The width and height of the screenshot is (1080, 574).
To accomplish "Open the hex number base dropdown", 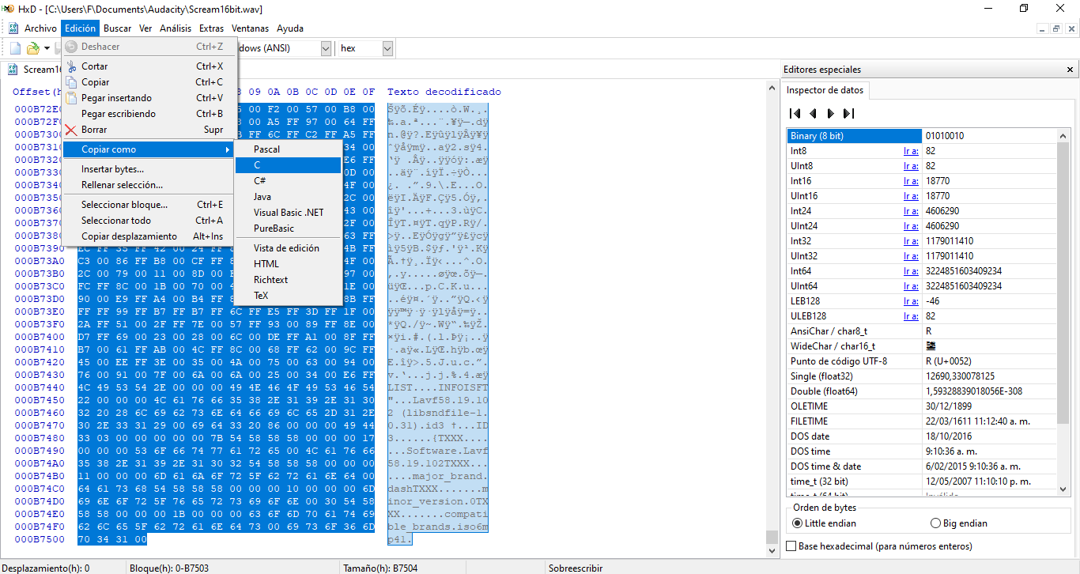I will click(x=387, y=48).
